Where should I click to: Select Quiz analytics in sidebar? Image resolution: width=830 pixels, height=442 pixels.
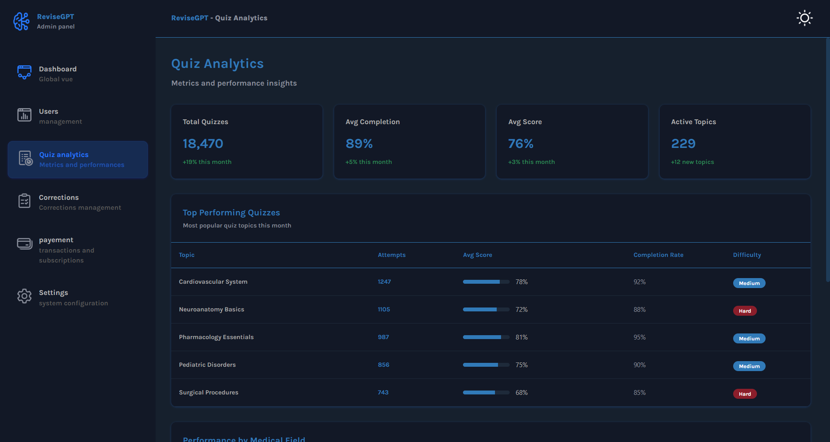coord(78,160)
